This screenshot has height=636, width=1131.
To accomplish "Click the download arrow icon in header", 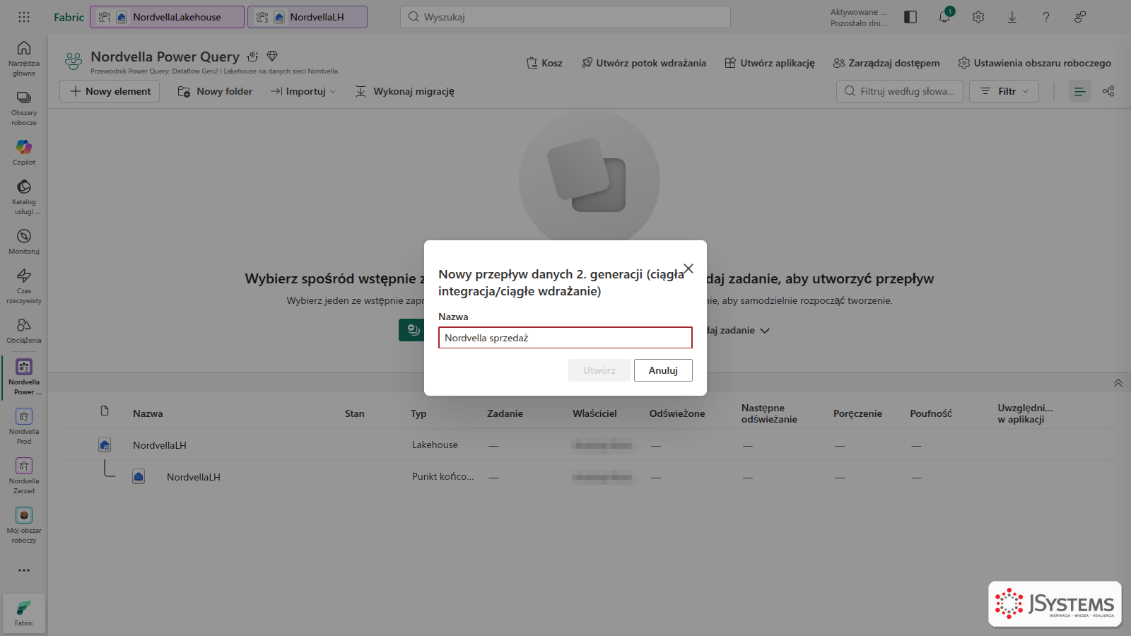I will tap(1012, 17).
